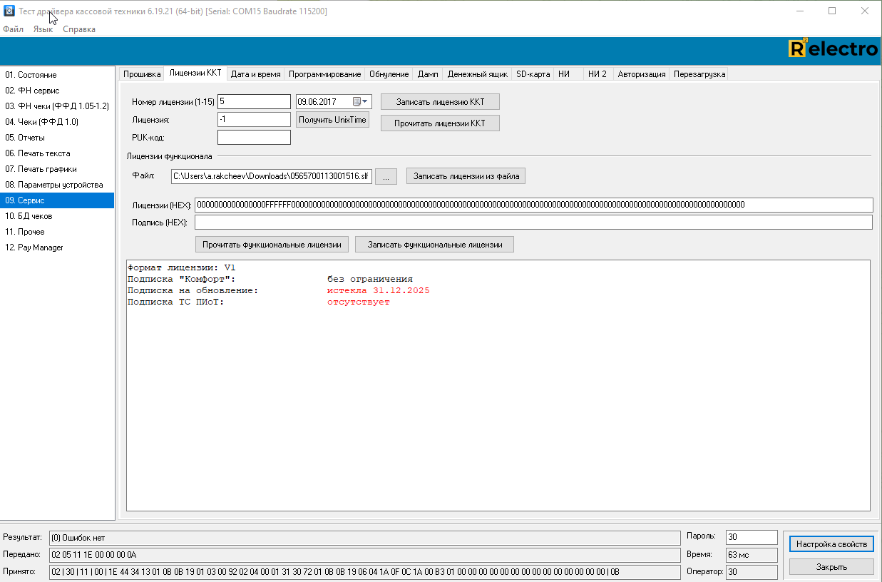Switch to the Дата и время tab
The height and width of the screenshot is (582, 882).
[255, 74]
